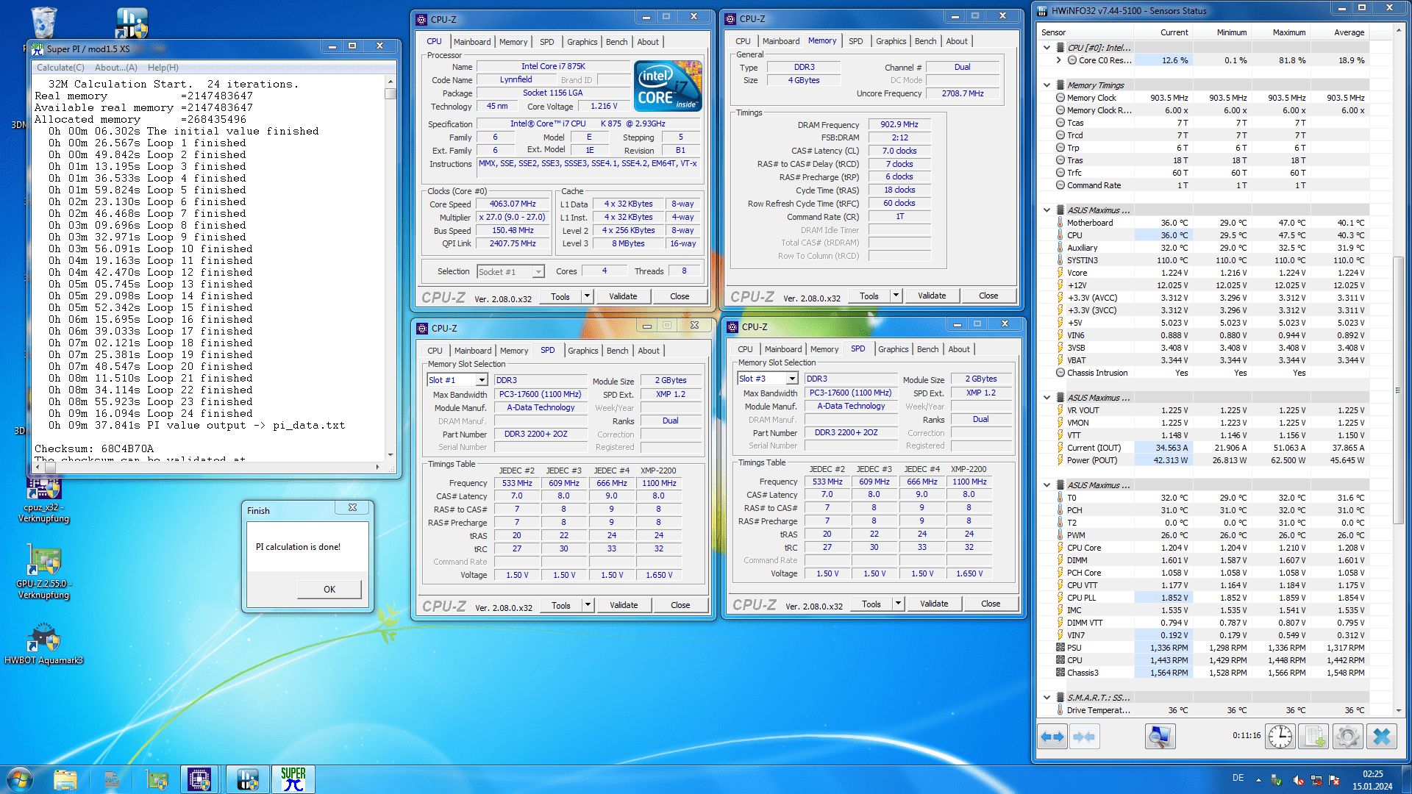Open the Recycle Bin desktop icon
Viewport: 1412px width, 794px height.
point(43,22)
